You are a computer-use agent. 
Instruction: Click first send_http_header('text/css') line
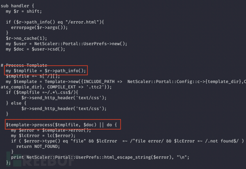[64, 98]
